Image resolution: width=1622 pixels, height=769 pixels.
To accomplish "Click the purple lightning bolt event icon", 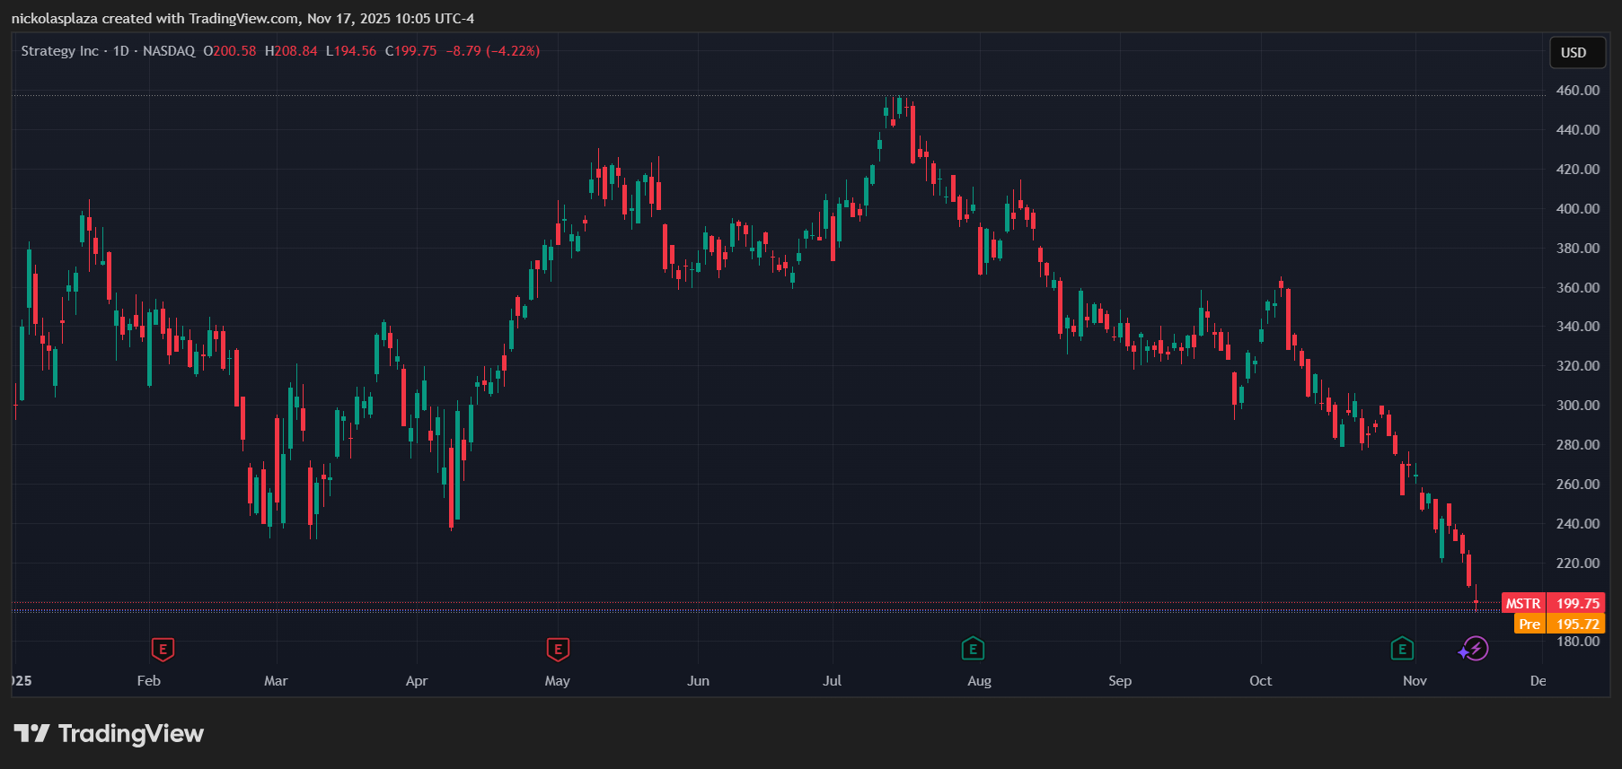I will [1475, 649].
